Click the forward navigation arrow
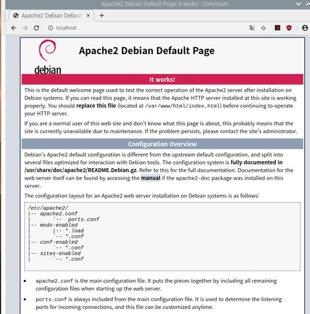310x314 pixels. pyautogui.click(x=25, y=28)
